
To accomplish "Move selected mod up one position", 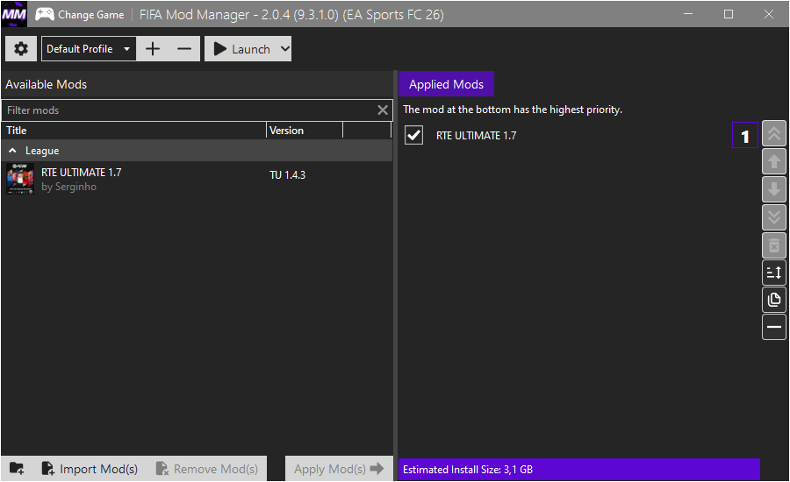I will click(774, 162).
